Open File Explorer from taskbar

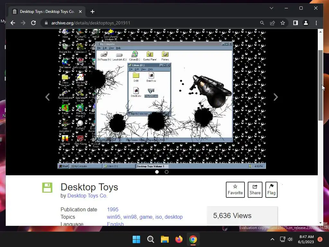tap(165, 239)
